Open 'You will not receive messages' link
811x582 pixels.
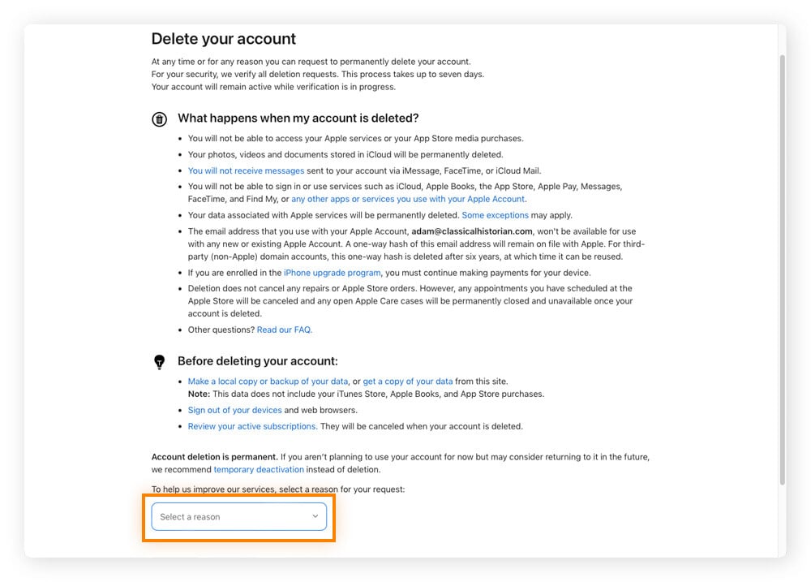pos(246,171)
